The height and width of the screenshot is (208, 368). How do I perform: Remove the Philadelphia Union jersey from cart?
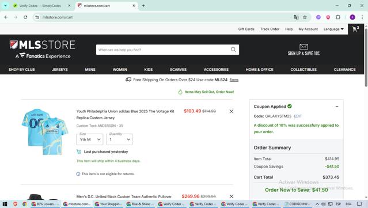[x=232, y=111]
